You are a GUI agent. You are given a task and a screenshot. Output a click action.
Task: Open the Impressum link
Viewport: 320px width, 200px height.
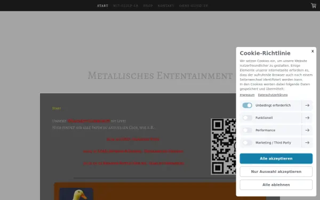coord(247,95)
